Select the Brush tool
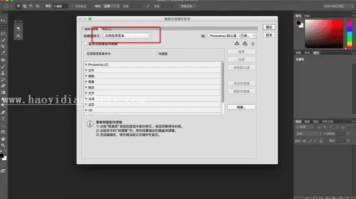This screenshot has width=356, height=199. pos(3,67)
